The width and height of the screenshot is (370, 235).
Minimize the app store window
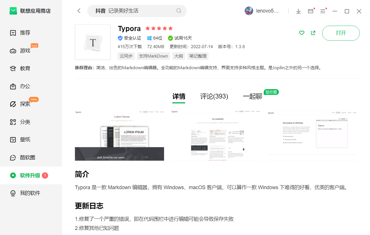(335, 11)
